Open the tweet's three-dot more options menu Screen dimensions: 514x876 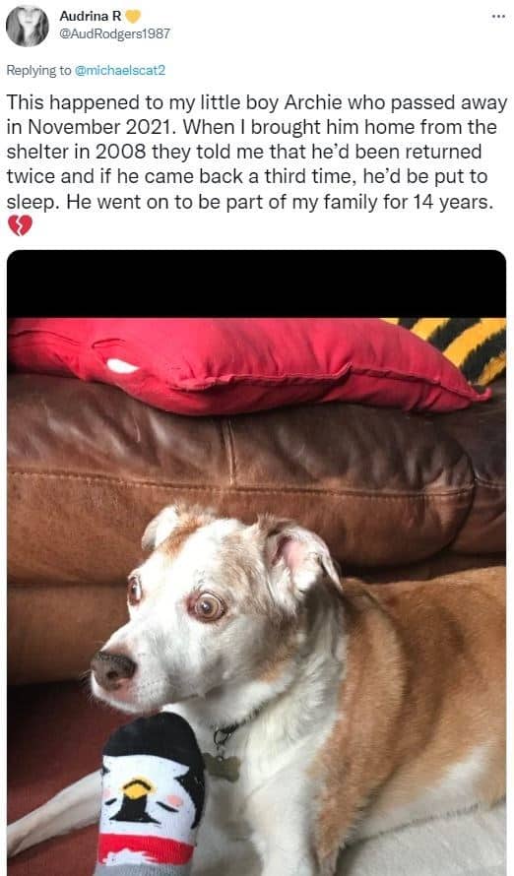(498, 16)
